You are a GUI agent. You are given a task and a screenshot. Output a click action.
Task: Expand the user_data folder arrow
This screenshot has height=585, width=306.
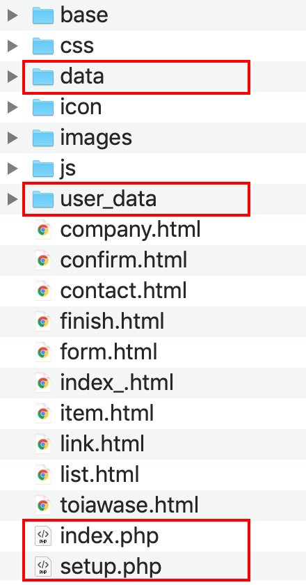tap(13, 199)
